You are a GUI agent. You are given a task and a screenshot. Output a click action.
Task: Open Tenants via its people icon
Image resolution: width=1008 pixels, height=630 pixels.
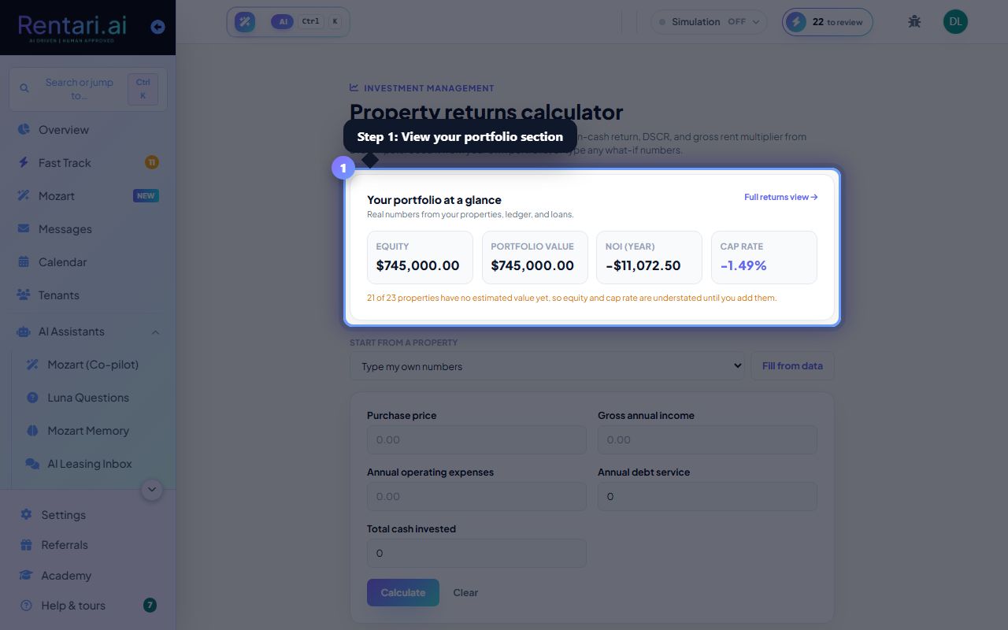pyautogui.click(x=24, y=295)
